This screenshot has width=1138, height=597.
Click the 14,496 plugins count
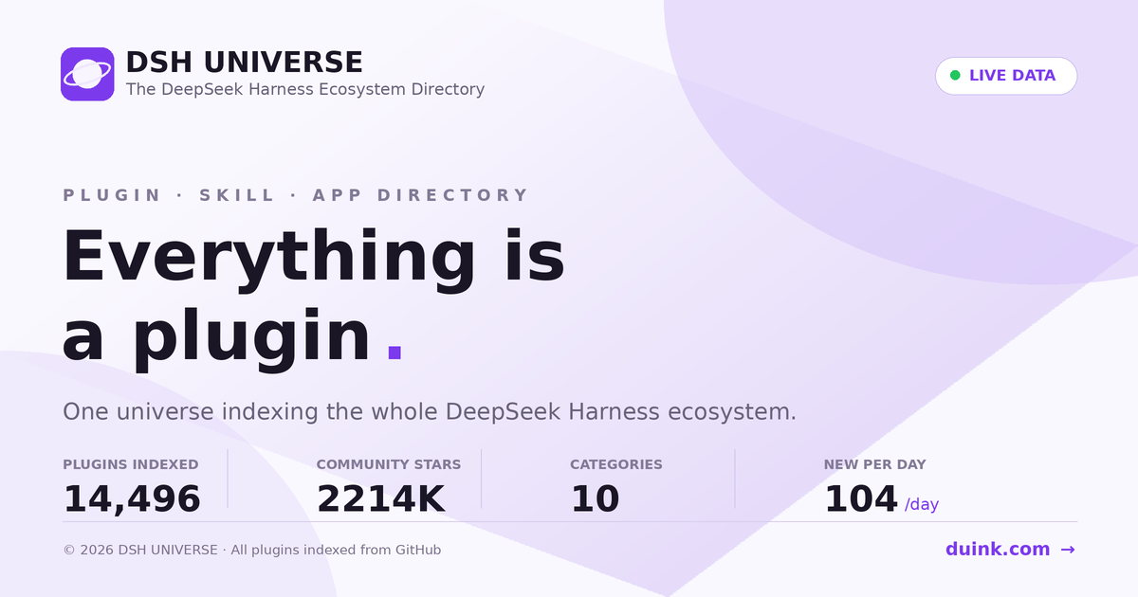[132, 498]
